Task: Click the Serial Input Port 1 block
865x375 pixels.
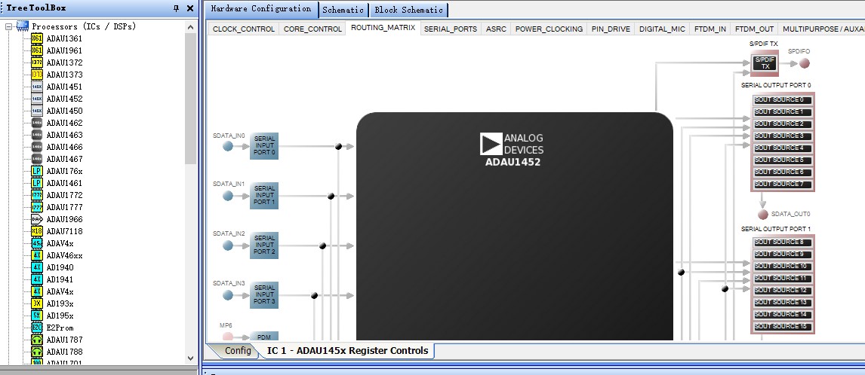Action: (264, 196)
